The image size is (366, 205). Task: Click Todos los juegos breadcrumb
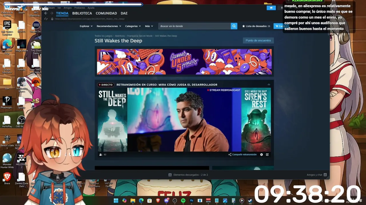pos(104,36)
